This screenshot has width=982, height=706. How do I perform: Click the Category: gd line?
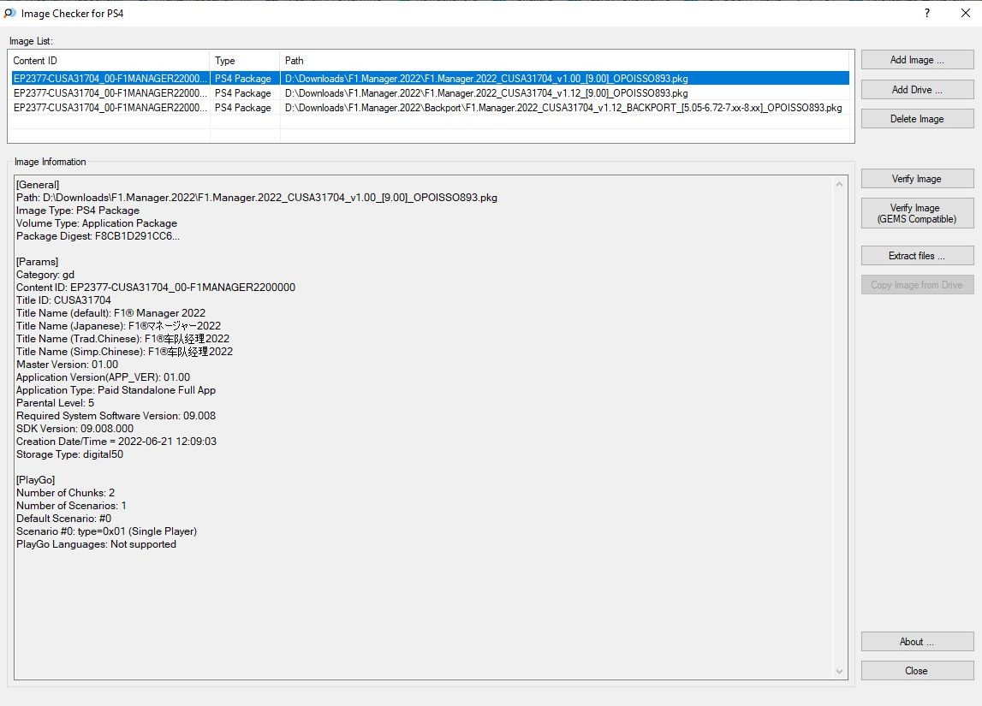point(45,275)
